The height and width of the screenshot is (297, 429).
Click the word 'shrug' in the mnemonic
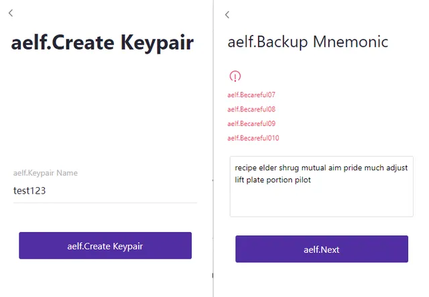click(289, 168)
